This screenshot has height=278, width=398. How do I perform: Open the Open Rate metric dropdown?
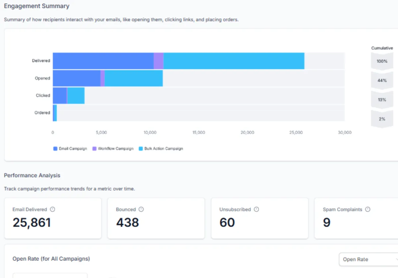368,259
